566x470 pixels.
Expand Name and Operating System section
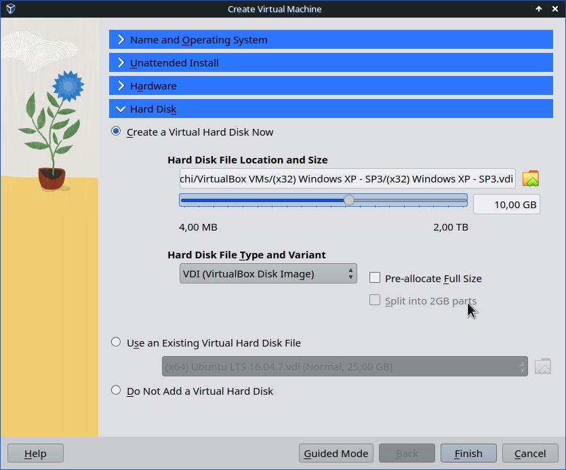click(x=331, y=39)
